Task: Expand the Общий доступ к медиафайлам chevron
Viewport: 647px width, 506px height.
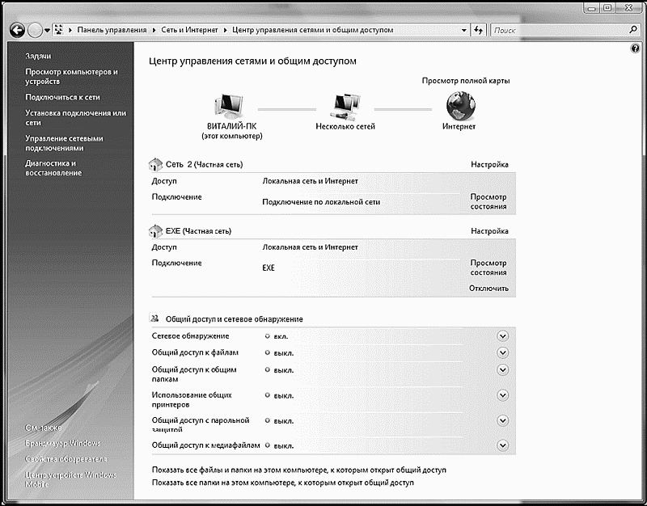Action: (x=502, y=445)
